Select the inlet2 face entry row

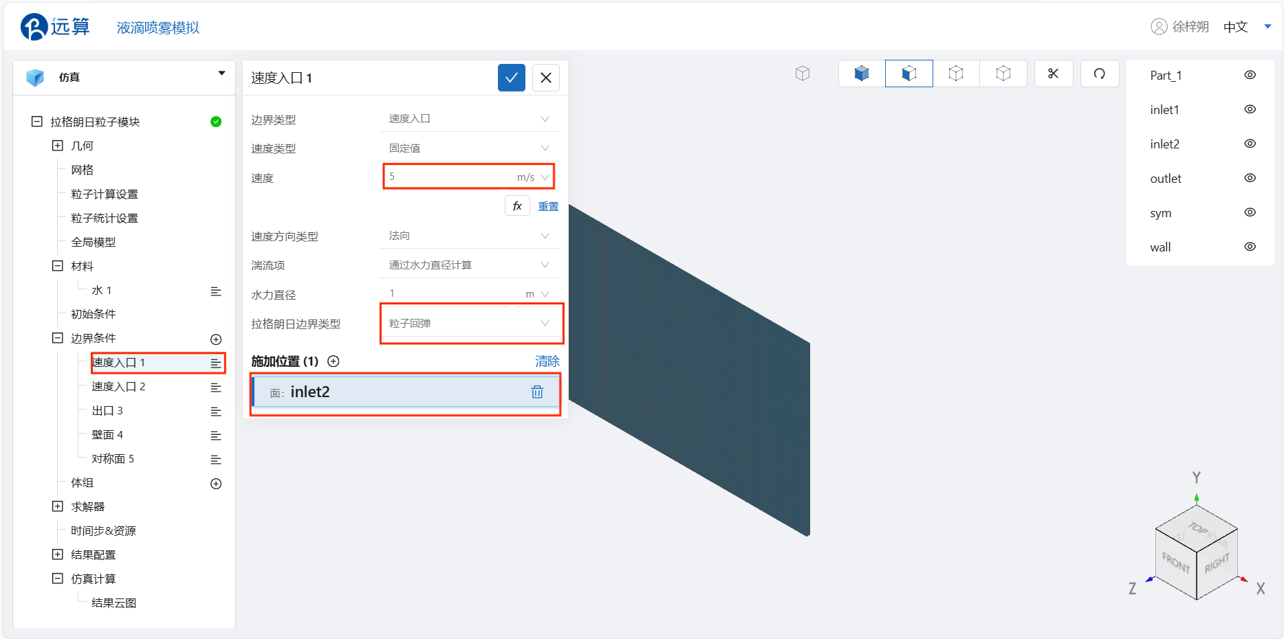click(x=405, y=392)
